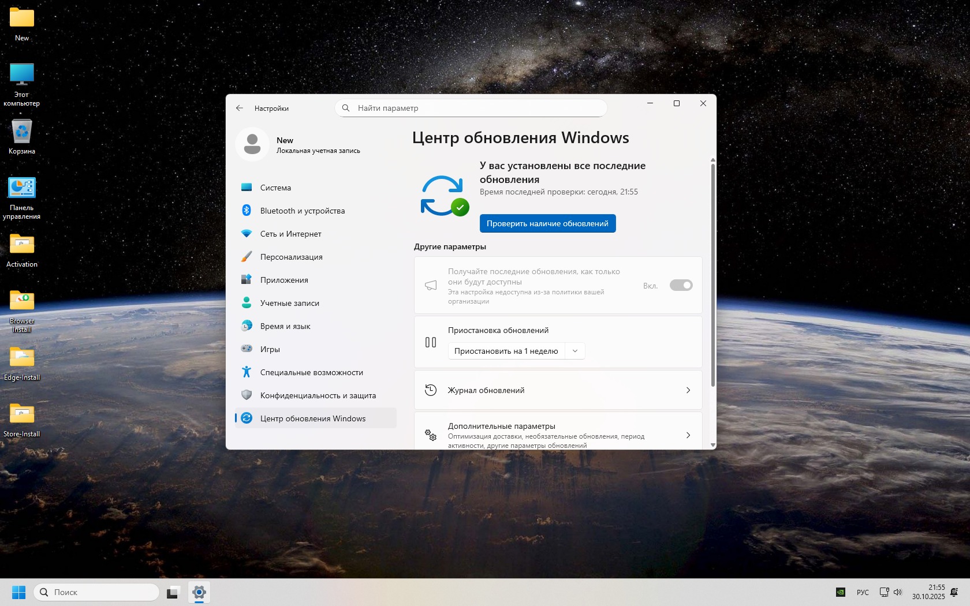Open the Корзина recycle bin on desktop

(x=22, y=133)
